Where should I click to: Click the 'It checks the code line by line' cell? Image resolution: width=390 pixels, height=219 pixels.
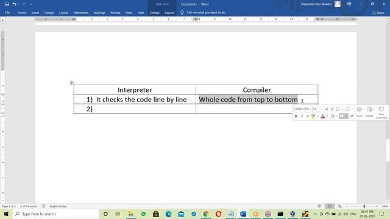click(135, 99)
